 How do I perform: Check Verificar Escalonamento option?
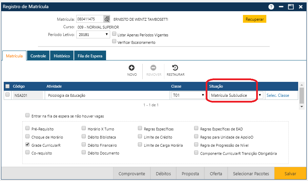tap(115, 42)
